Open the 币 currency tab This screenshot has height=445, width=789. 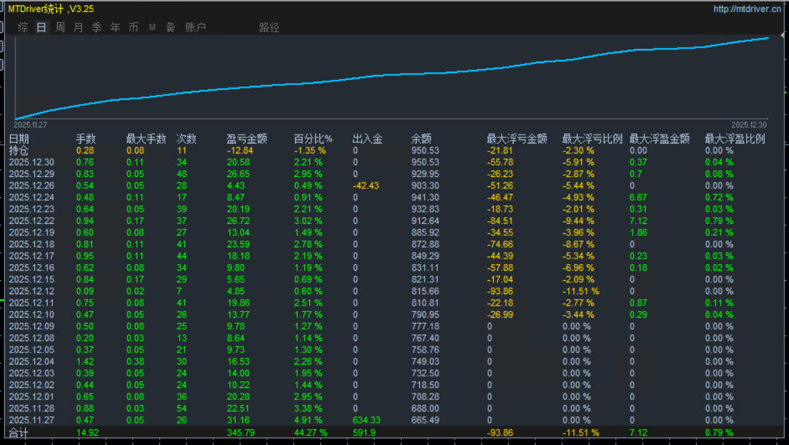pyautogui.click(x=134, y=27)
